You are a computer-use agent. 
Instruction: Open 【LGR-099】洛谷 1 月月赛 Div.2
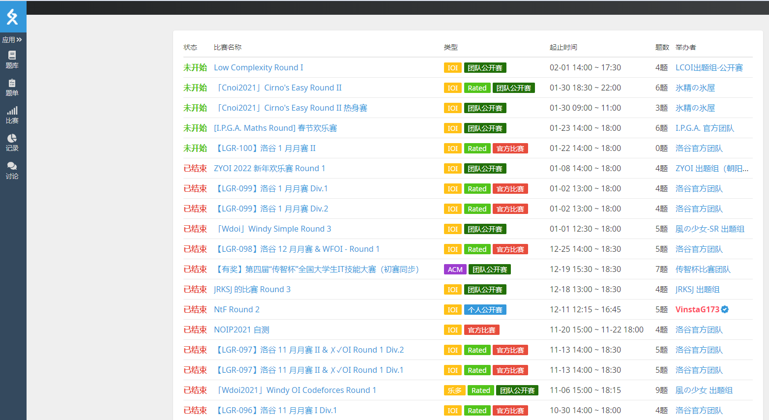[x=271, y=209]
